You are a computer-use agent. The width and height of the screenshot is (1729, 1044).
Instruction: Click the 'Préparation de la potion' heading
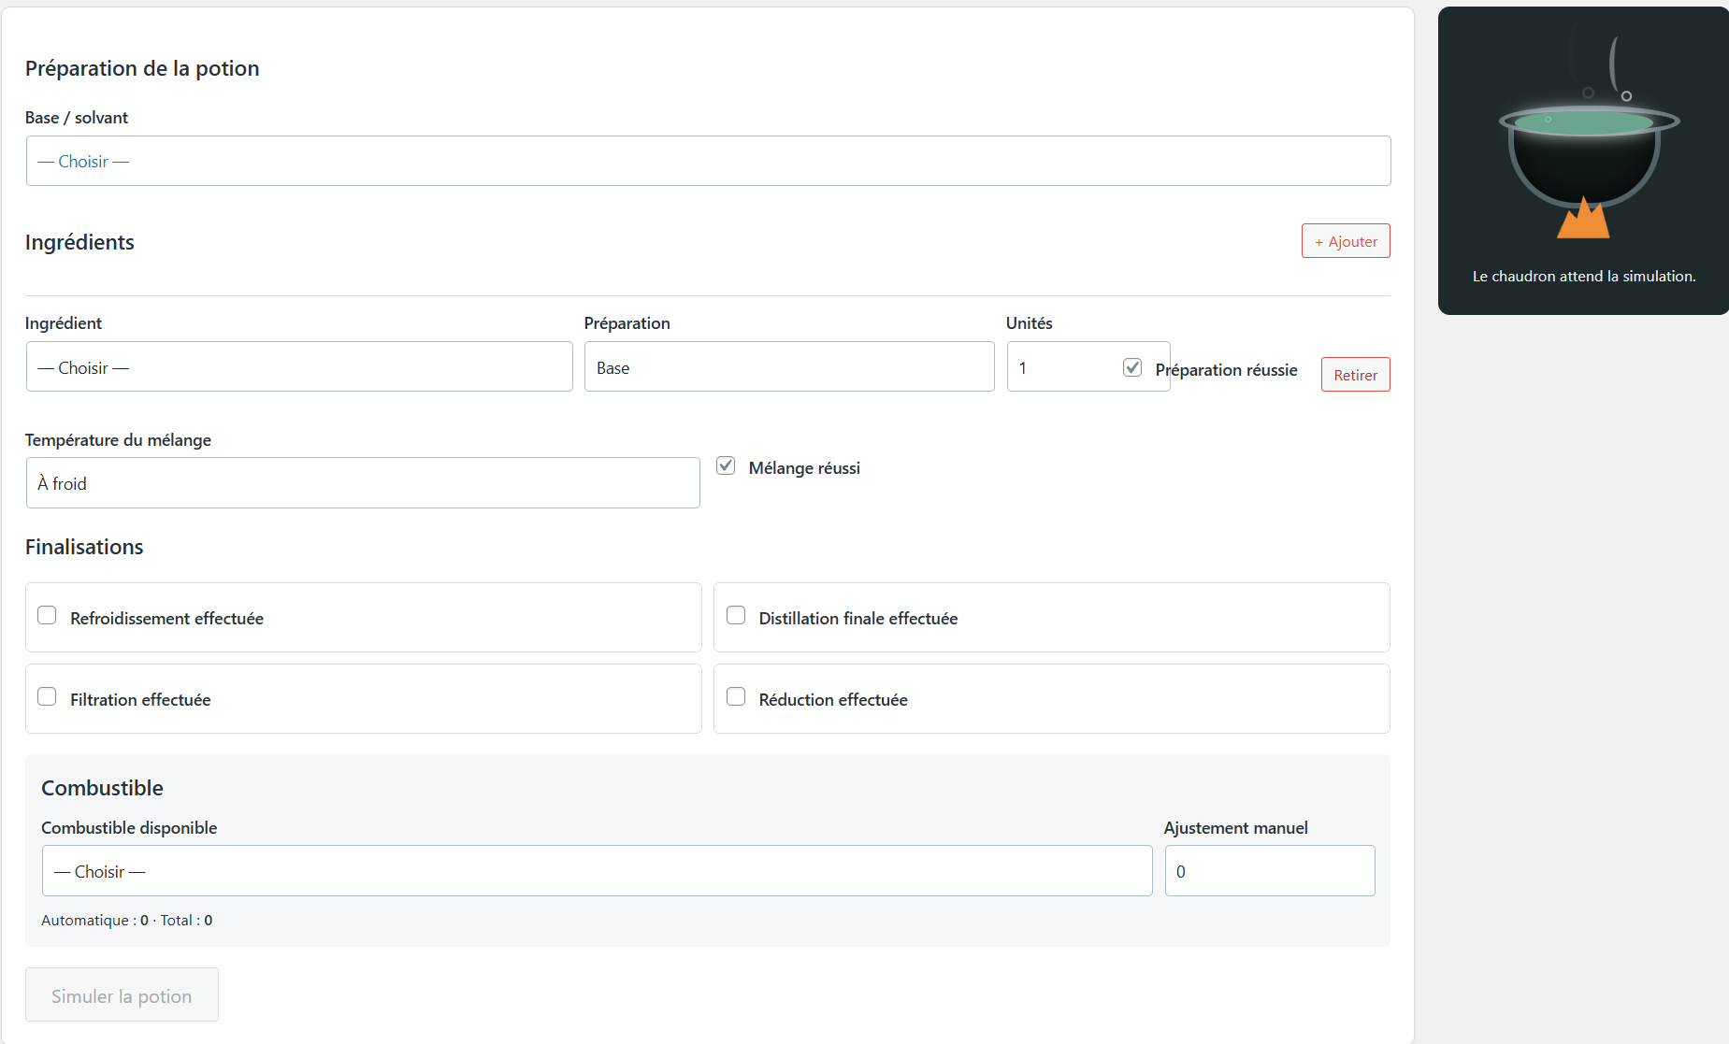(x=142, y=68)
